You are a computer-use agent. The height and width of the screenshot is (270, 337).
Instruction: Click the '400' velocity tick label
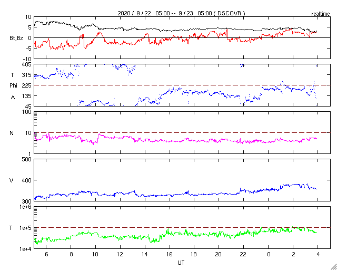(27, 180)
